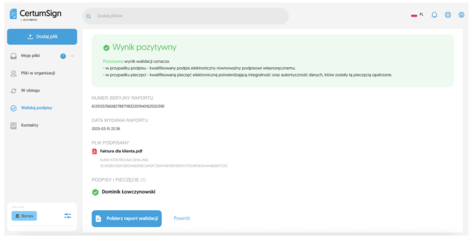Click the Moje pliki inbox icon
472x239 pixels.
[x=13, y=56]
